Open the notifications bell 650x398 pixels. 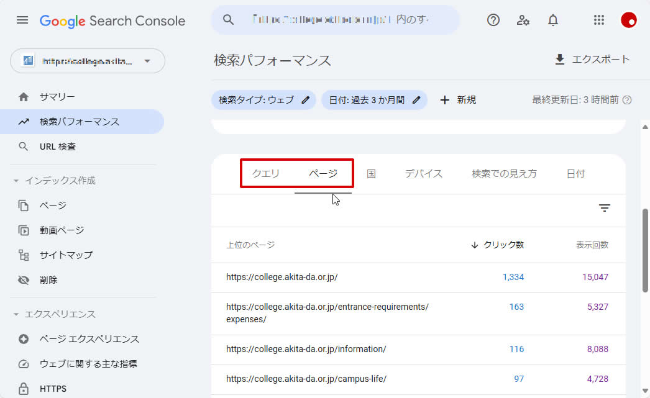click(553, 20)
